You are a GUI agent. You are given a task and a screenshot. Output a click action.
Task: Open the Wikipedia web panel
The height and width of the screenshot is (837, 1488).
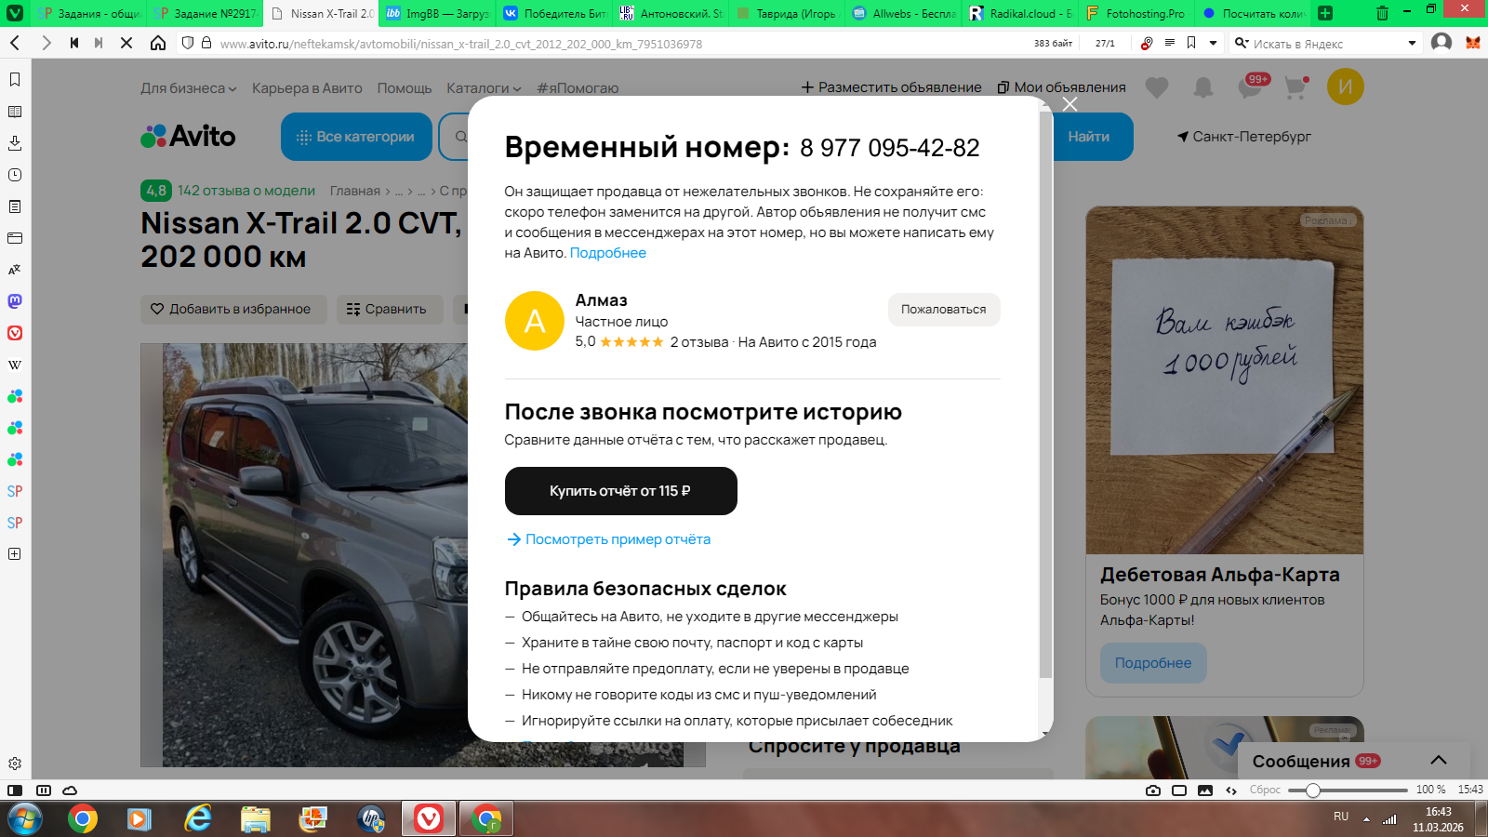[x=15, y=365]
